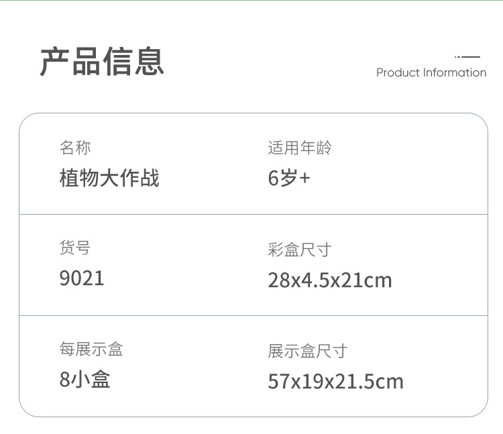The height and width of the screenshot is (434, 503).
Task: Select the 货号 field label
Action: pos(75,248)
